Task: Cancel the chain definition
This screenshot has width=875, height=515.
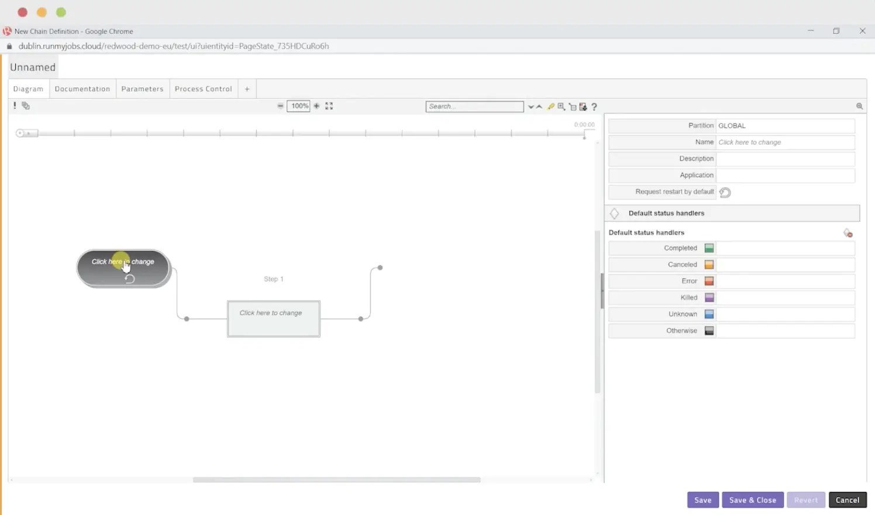Action: tap(848, 500)
